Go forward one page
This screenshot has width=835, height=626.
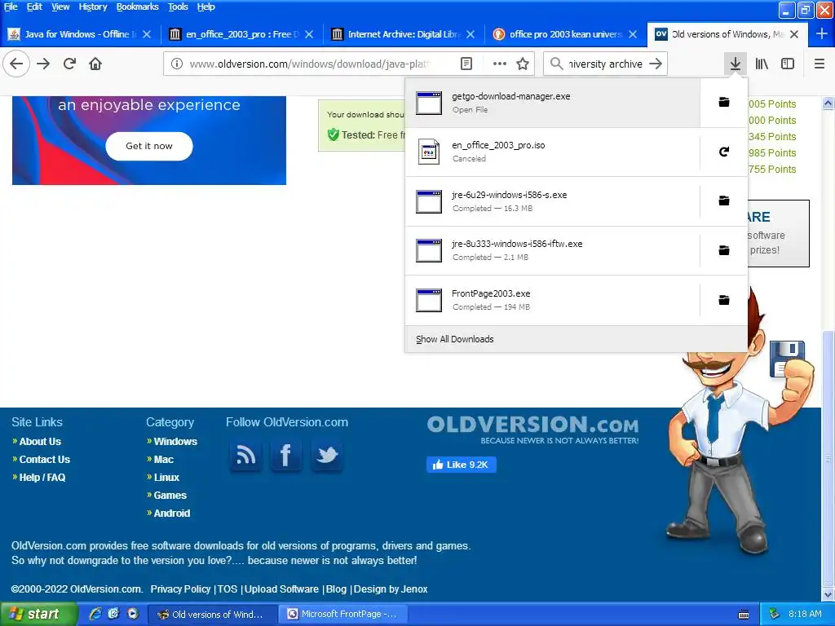[x=43, y=64]
